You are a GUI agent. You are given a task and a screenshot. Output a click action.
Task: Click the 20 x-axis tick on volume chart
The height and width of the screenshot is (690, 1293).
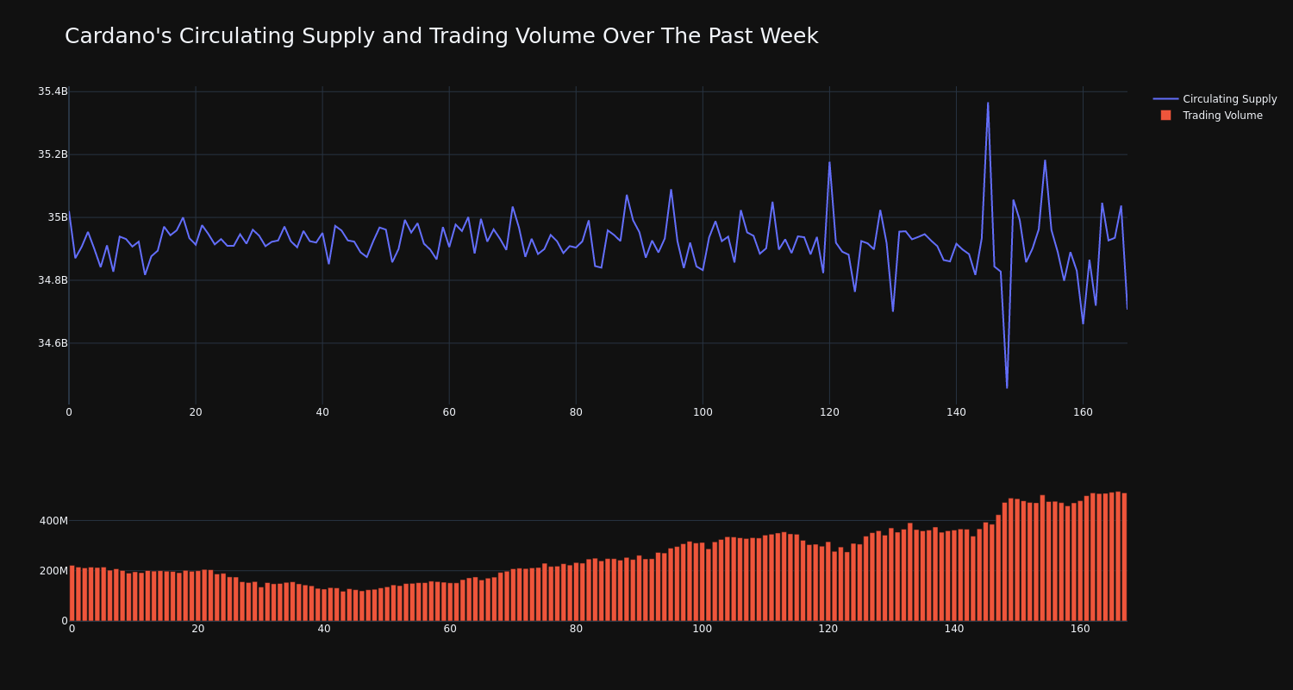coord(198,629)
